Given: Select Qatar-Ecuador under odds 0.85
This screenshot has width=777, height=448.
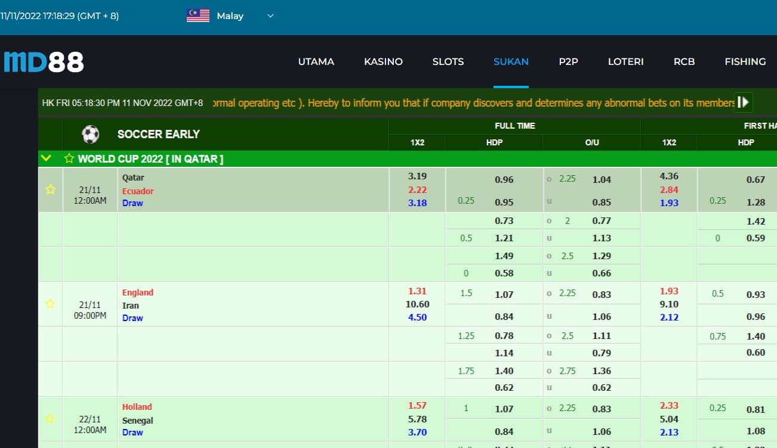Looking at the screenshot, I should point(602,203).
